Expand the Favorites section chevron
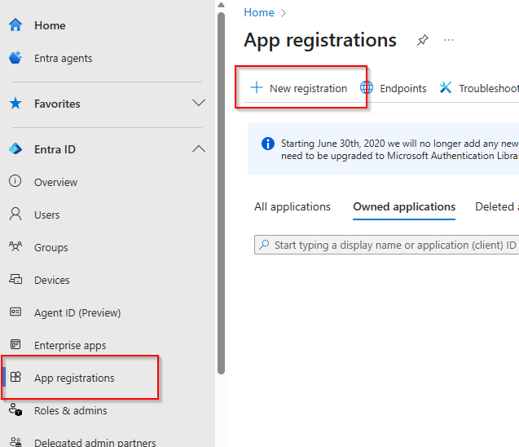The width and height of the screenshot is (519, 447). (198, 104)
